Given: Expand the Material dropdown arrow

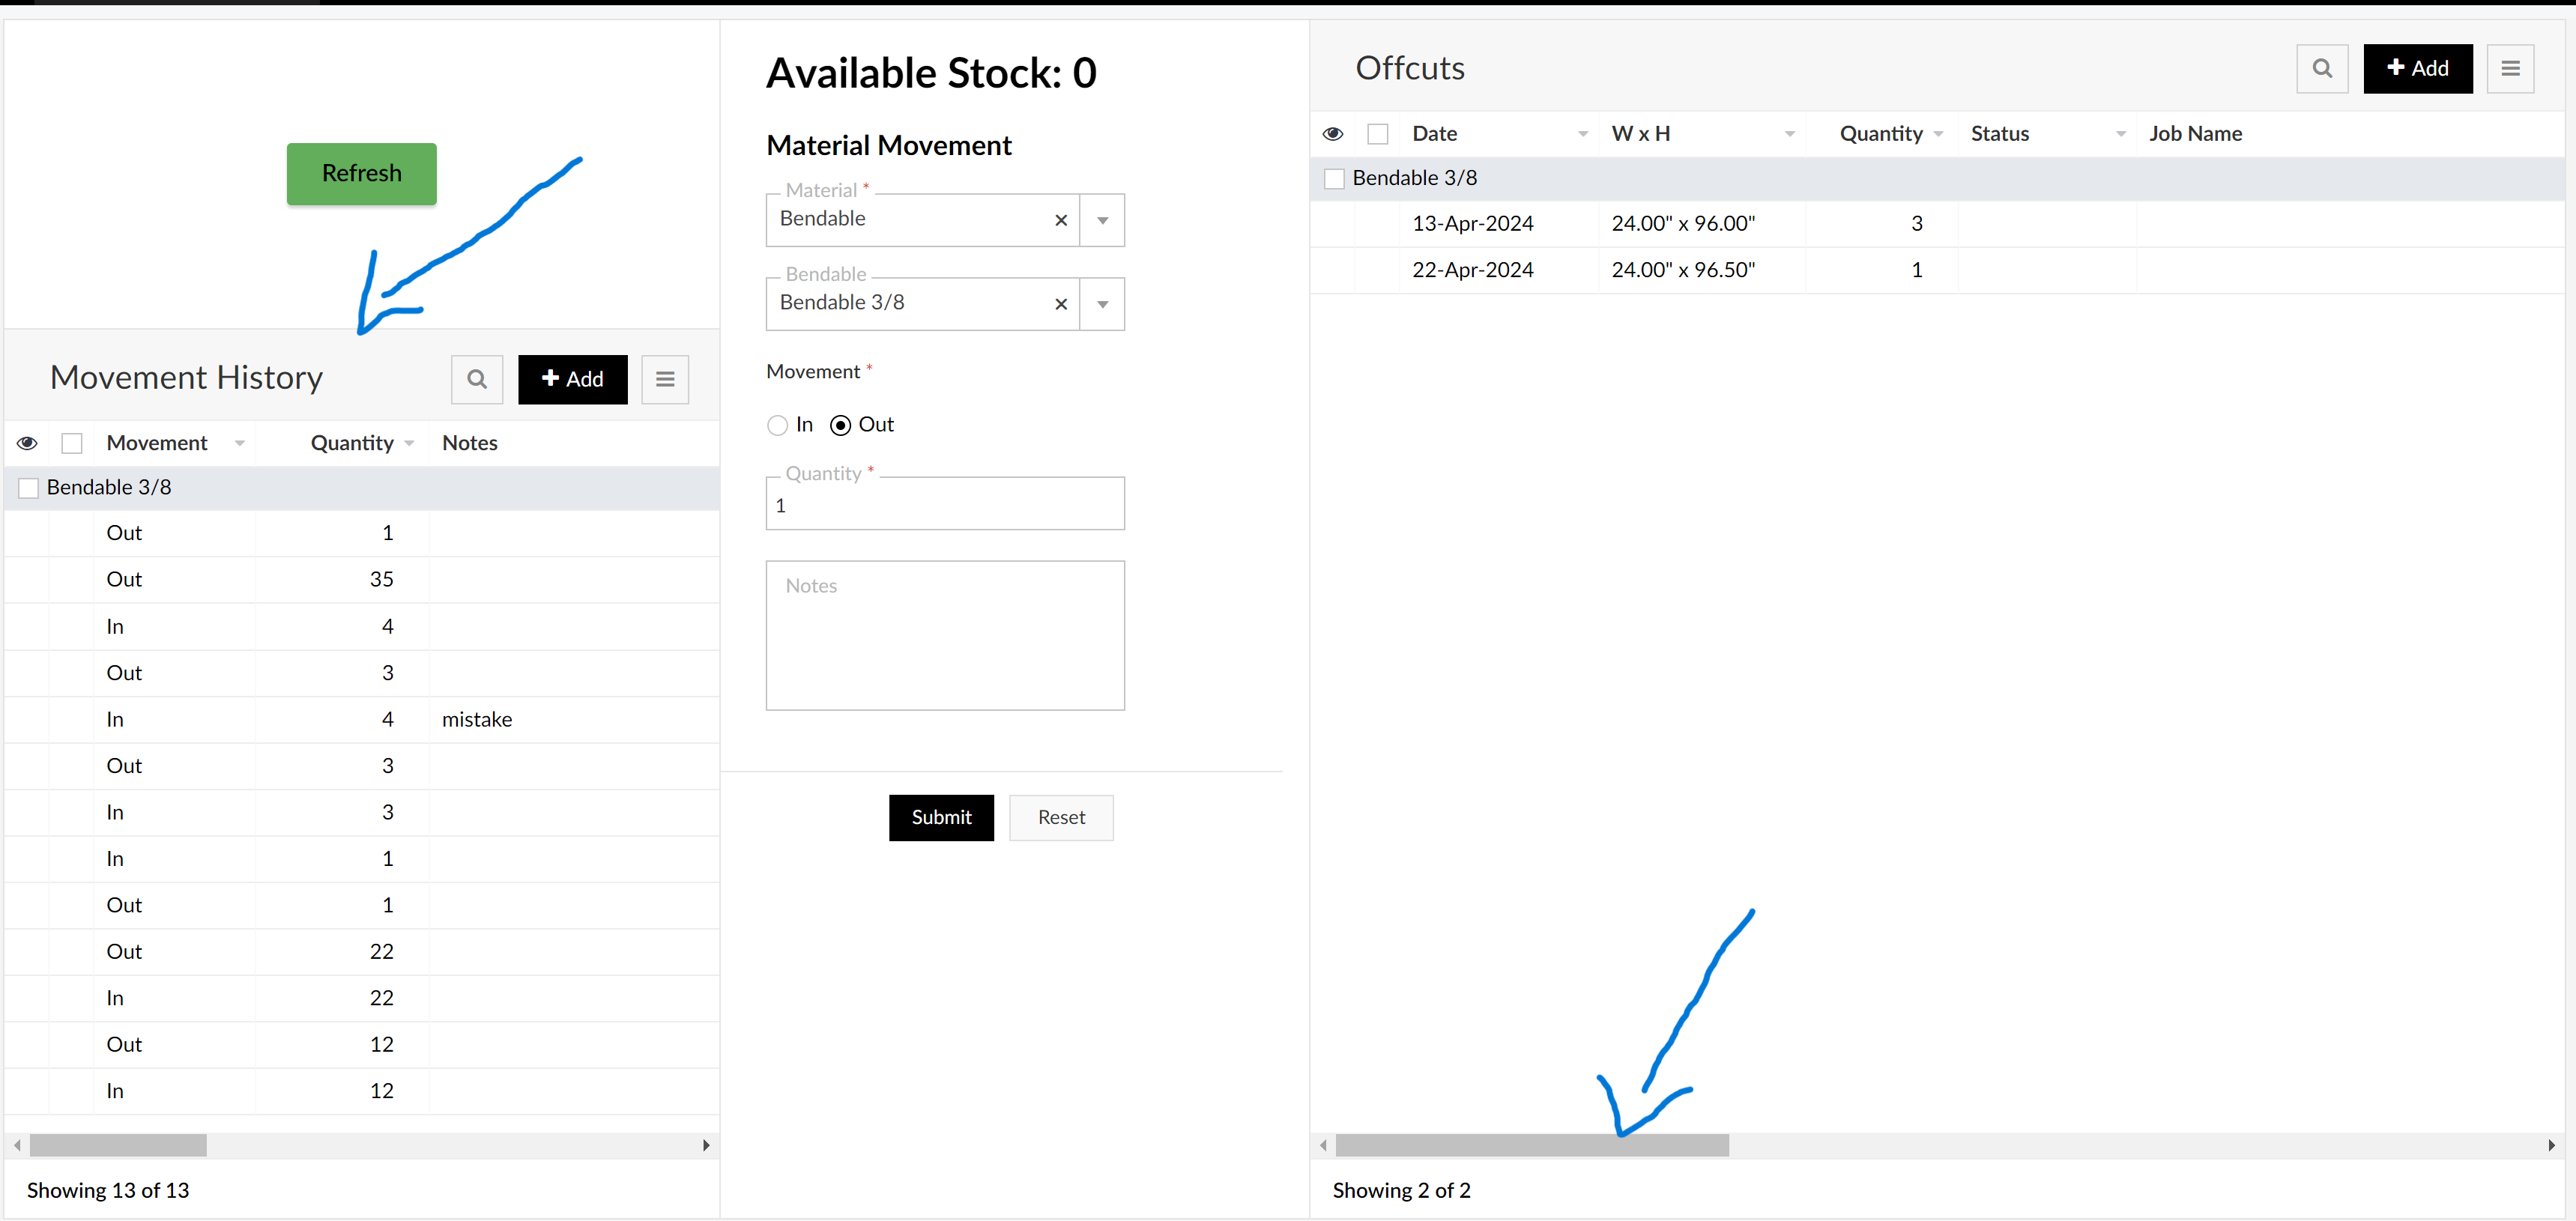Looking at the screenshot, I should (x=1102, y=220).
